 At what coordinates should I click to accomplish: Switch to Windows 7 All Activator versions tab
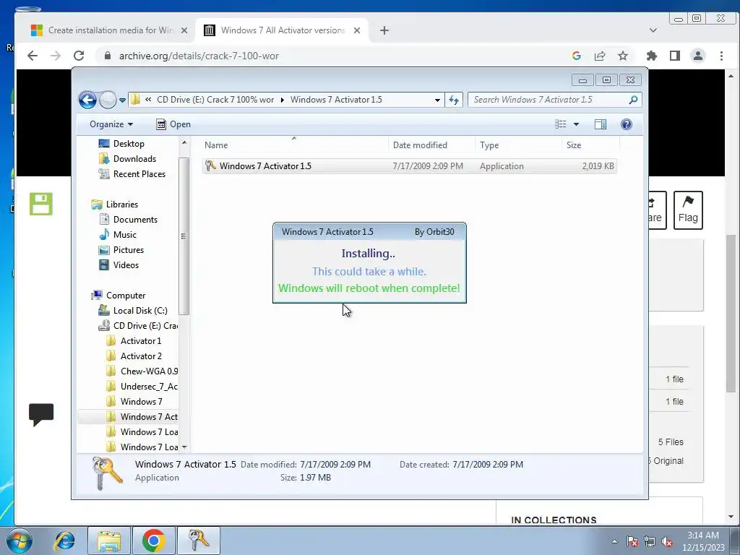coord(283,30)
